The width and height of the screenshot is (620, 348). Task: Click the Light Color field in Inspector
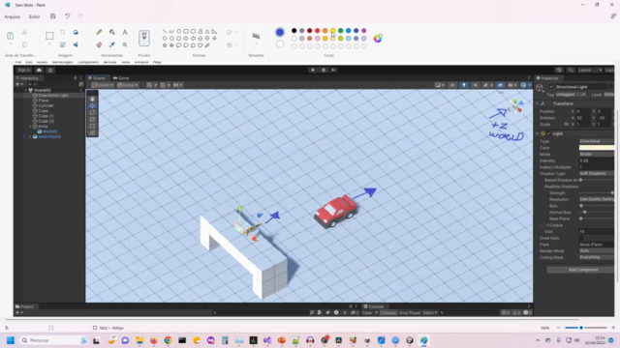click(597, 148)
